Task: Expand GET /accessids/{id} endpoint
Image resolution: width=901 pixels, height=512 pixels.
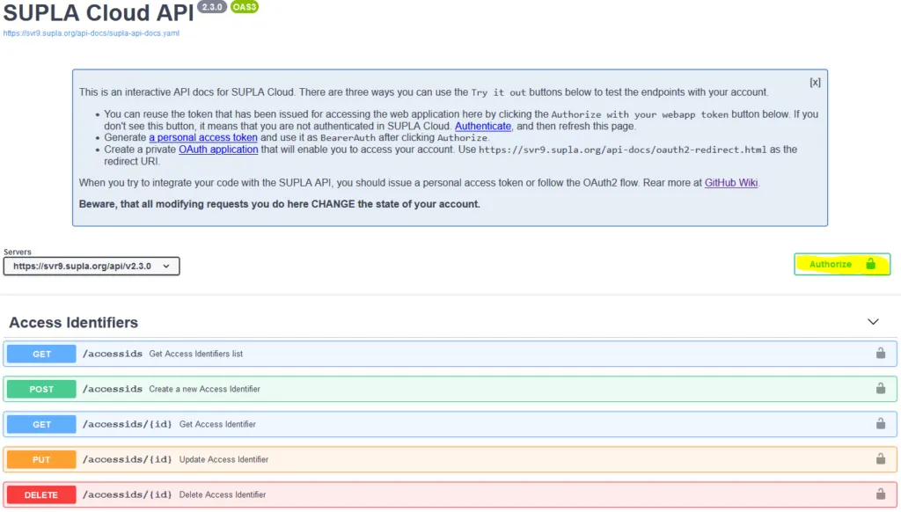Action: 450,424
